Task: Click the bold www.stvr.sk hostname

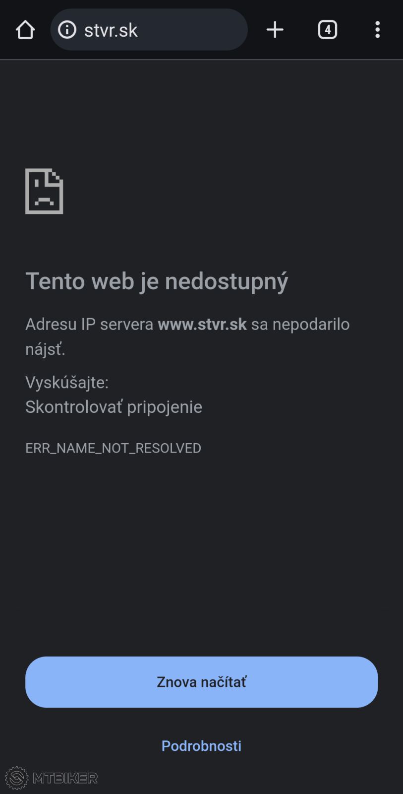Action: 202,324
